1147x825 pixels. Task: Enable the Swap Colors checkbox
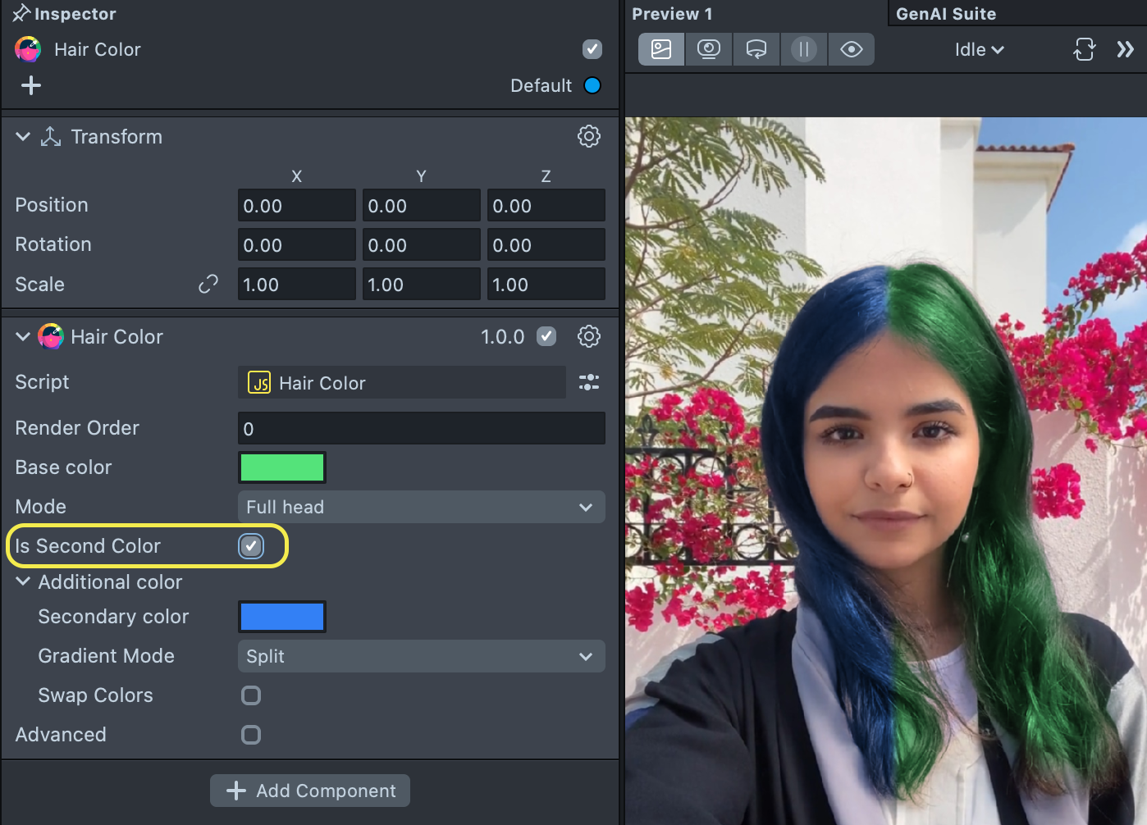251,695
